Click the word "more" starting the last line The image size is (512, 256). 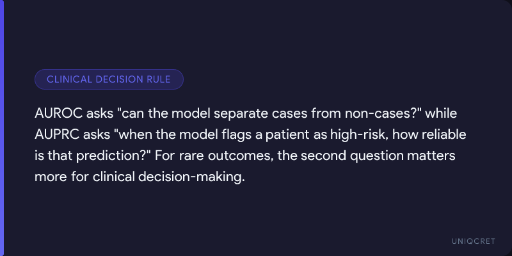point(49,177)
